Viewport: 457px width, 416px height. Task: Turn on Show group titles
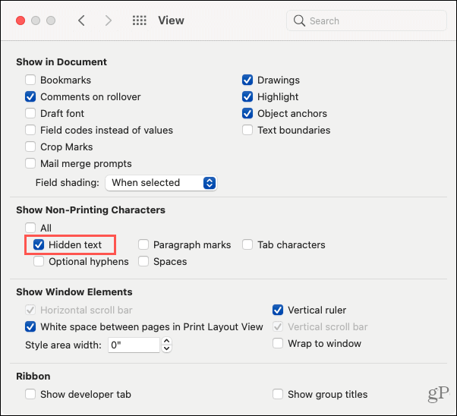point(278,394)
